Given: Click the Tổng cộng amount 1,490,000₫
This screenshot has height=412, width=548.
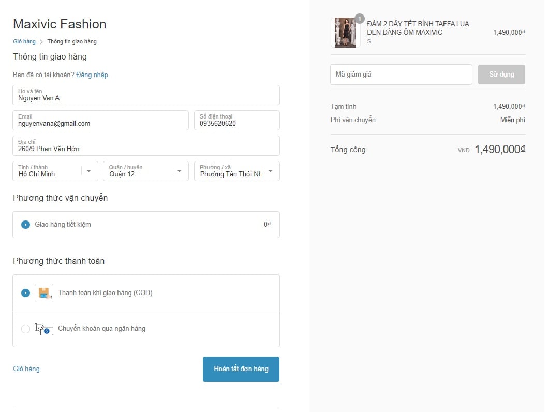Looking at the screenshot, I should coord(500,150).
